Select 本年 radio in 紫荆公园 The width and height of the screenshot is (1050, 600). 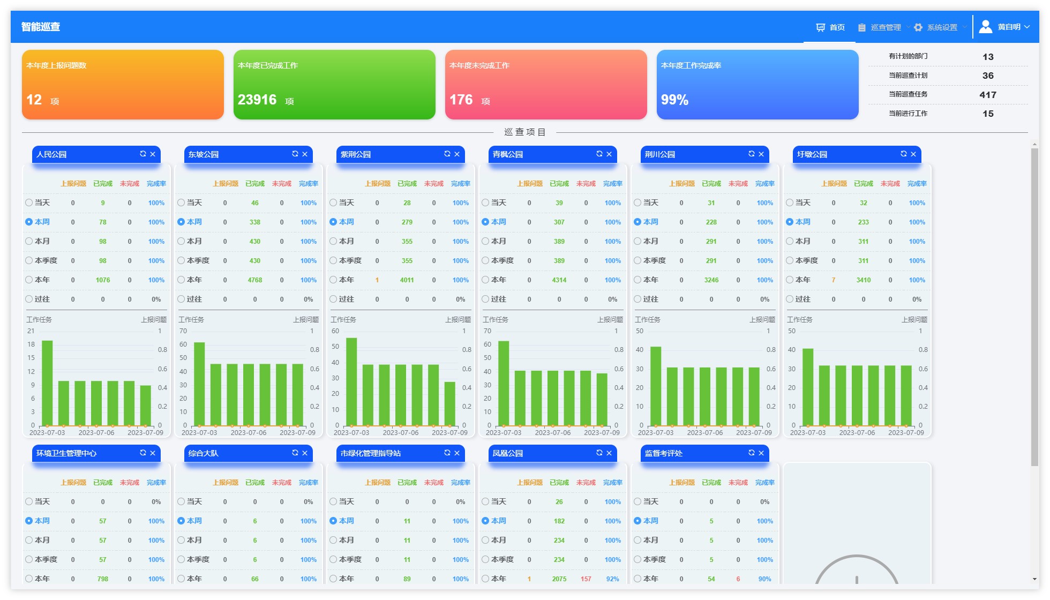pyautogui.click(x=333, y=280)
